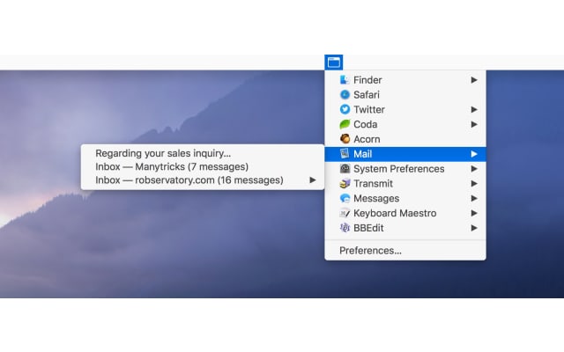This screenshot has width=564, height=352.
Task: Expand arrow beside robservatory.com inbox
Action: (313, 180)
